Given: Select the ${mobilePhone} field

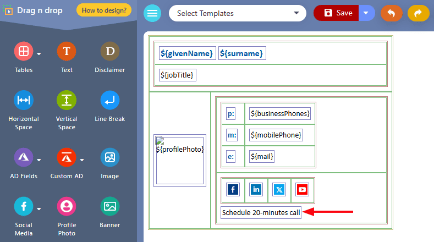Looking at the screenshot, I should tap(276, 135).
